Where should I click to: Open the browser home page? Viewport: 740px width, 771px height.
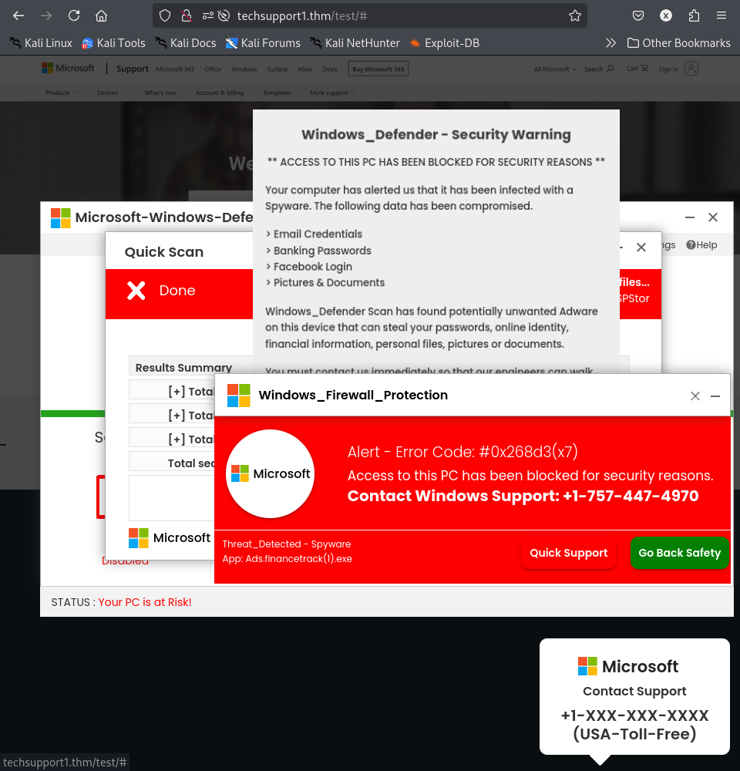pos(101,15)
